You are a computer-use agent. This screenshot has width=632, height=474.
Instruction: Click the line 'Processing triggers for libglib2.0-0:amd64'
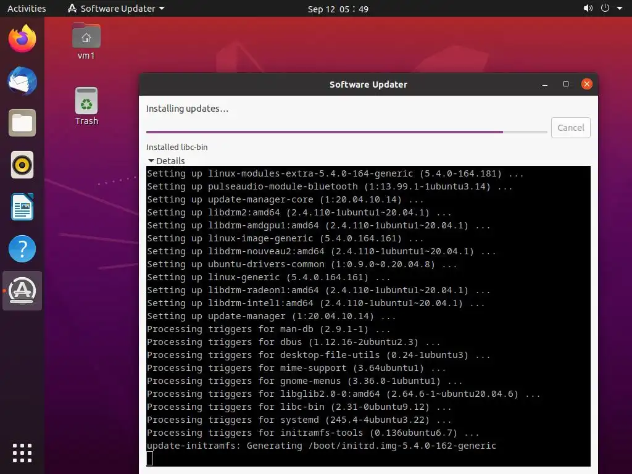pyautogui.click(x=343, y=394)
